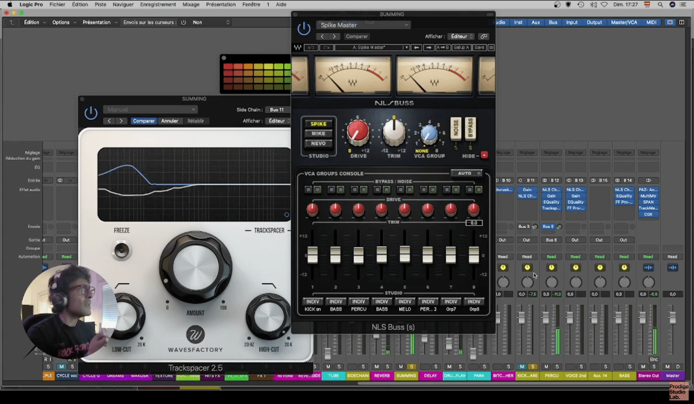This screenshot has width=694, height=404.
Task: Toggle the NLS Buss plugin power button
Action: [304, 29]
